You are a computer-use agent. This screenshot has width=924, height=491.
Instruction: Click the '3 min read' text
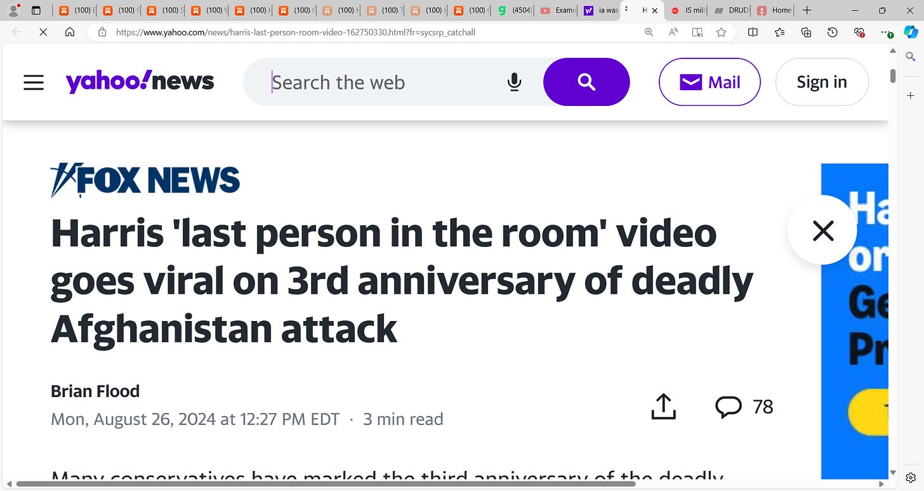point(403,419)
